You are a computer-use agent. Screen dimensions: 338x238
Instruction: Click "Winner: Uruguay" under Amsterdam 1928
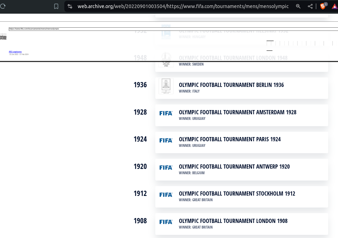(192, 119)
